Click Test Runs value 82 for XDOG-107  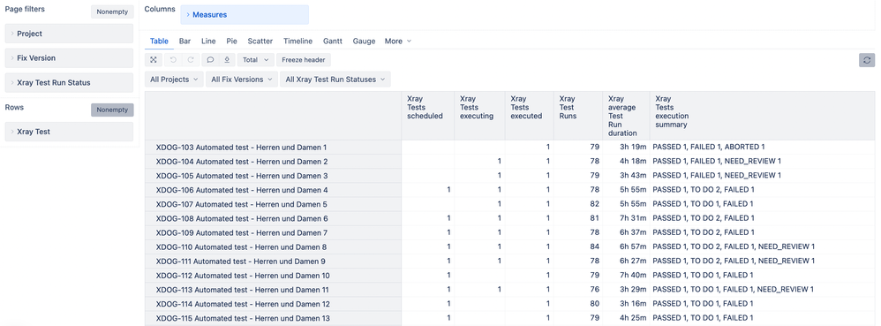click(x=594, y=204)
